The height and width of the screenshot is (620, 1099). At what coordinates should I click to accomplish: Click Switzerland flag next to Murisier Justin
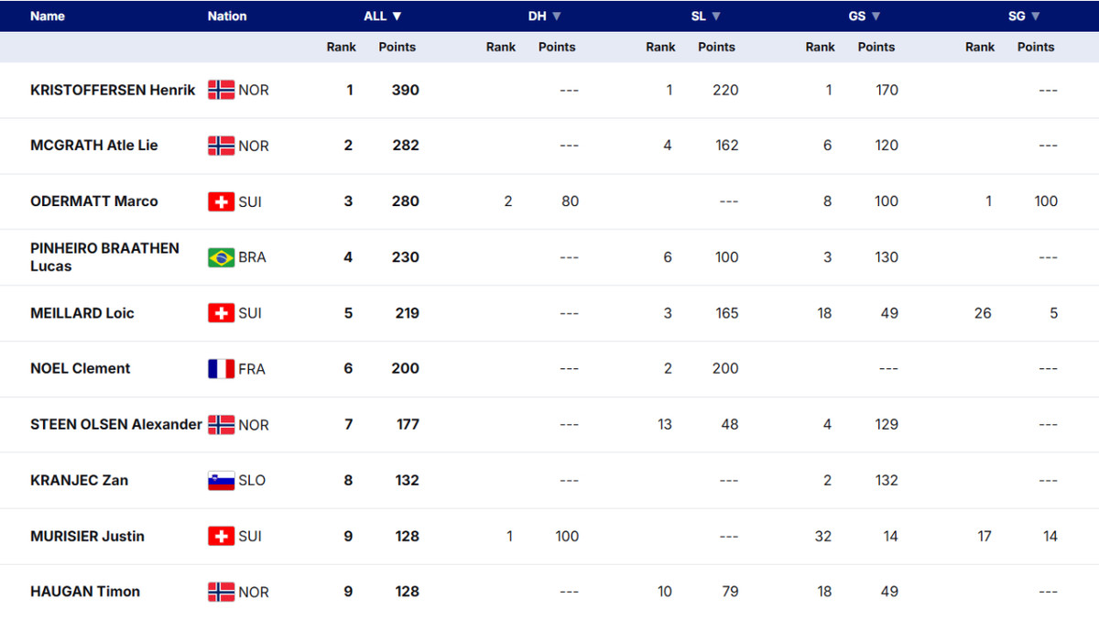point(221,537)
